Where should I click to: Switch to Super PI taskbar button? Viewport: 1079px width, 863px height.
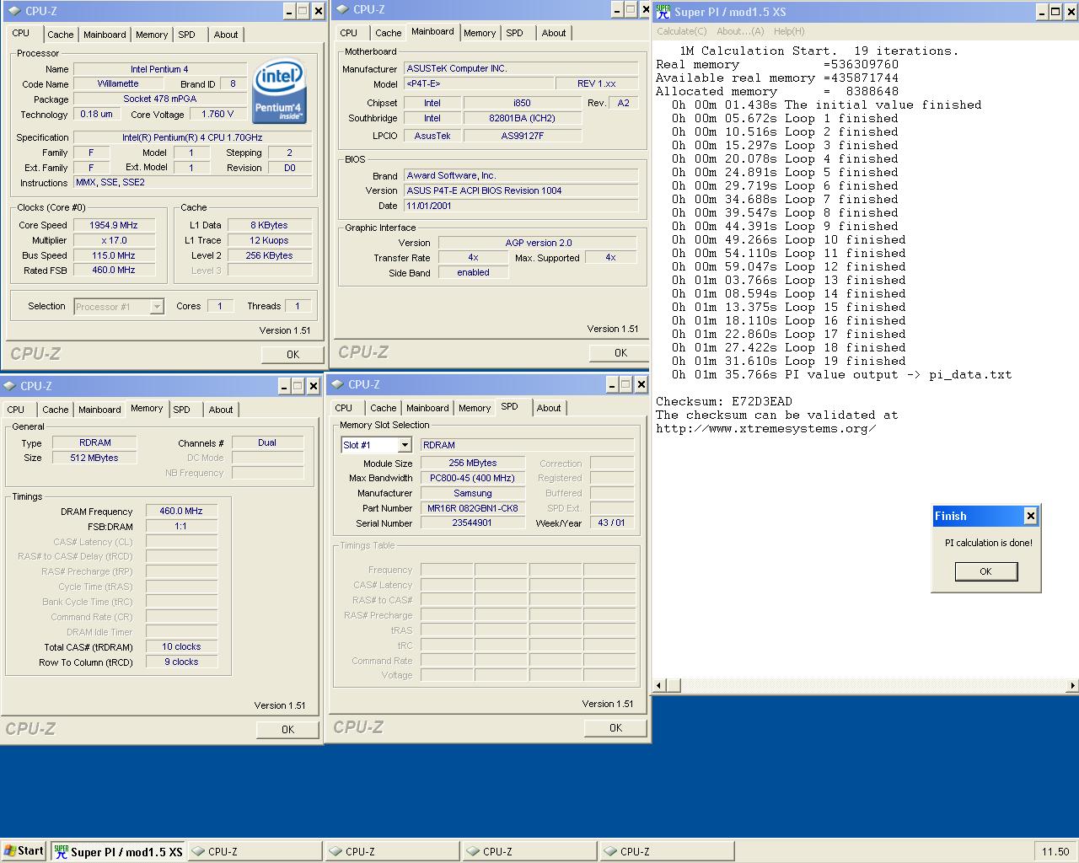118,851
